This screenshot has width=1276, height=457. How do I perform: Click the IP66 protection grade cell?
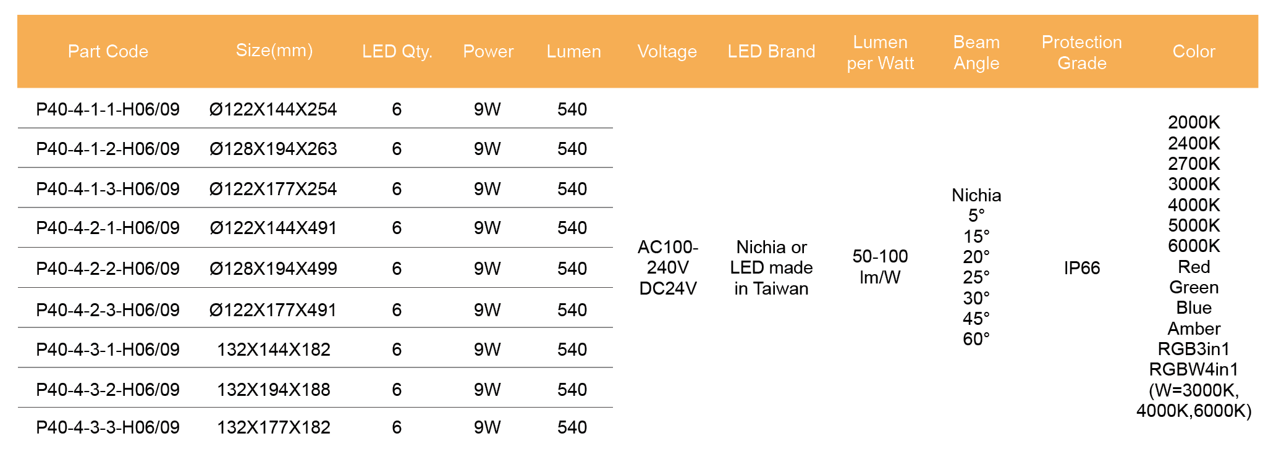[1081, 268]
